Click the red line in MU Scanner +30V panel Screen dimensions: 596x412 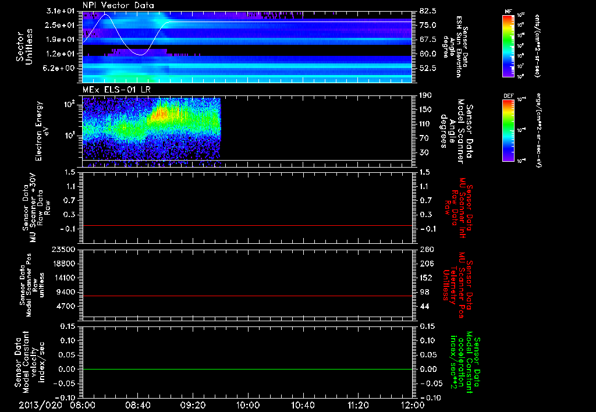tap(247, 225)
